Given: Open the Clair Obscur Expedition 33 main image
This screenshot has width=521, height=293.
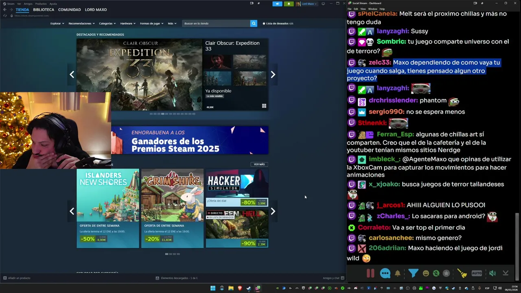Looking at the screenshot, I should coord(139,74).
